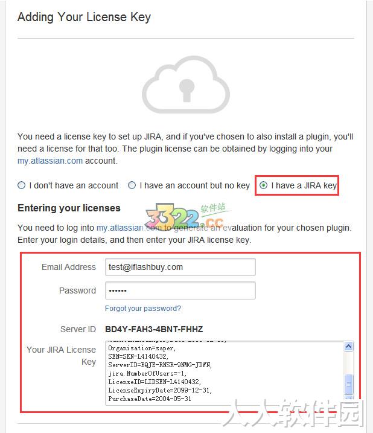The width and height of the screenshot is (373, 433).
Task: Click the Server ID value BD4Y-FAH3-4BNT-FHHZ
Action: pos(154,329)
